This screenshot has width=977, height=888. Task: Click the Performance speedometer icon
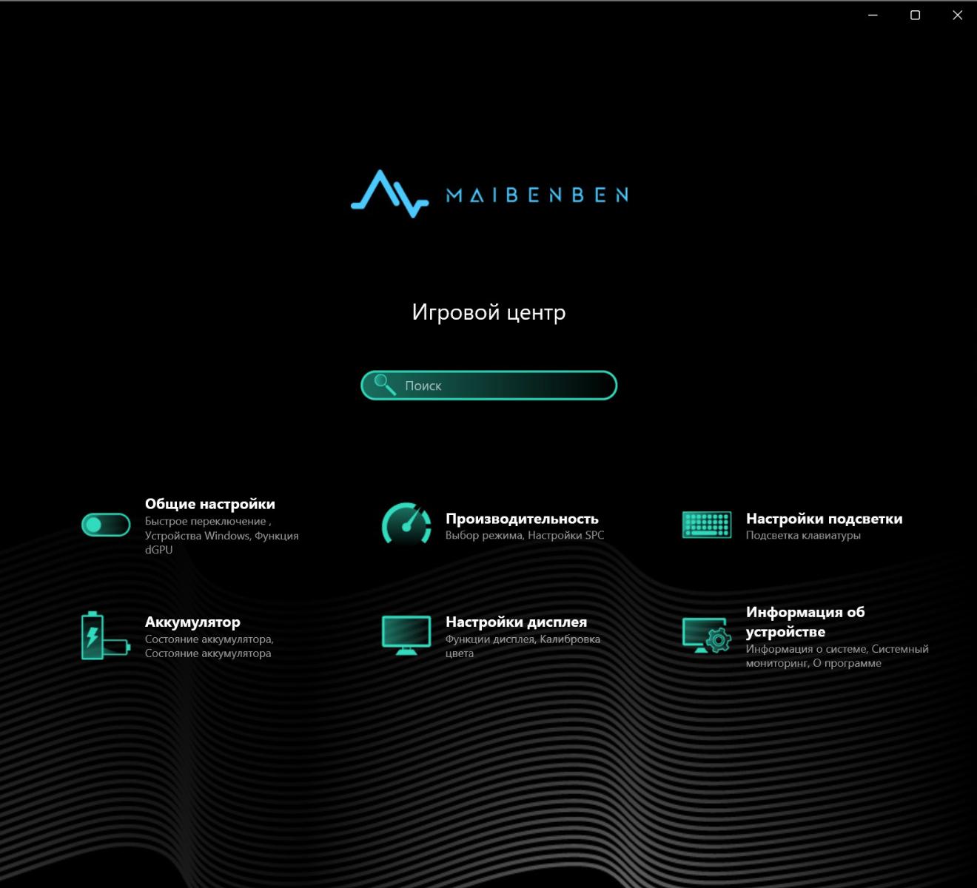(x=406, y=525)
